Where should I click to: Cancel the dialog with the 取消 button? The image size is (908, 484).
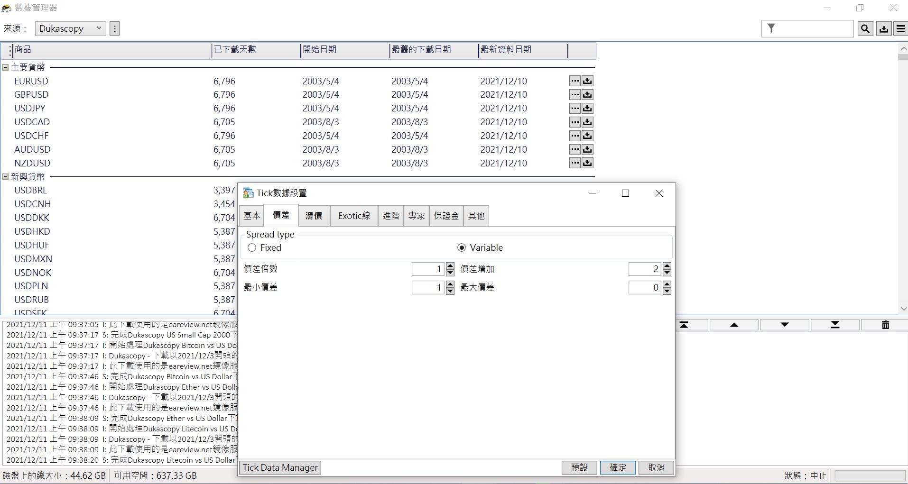coord(656,467)
